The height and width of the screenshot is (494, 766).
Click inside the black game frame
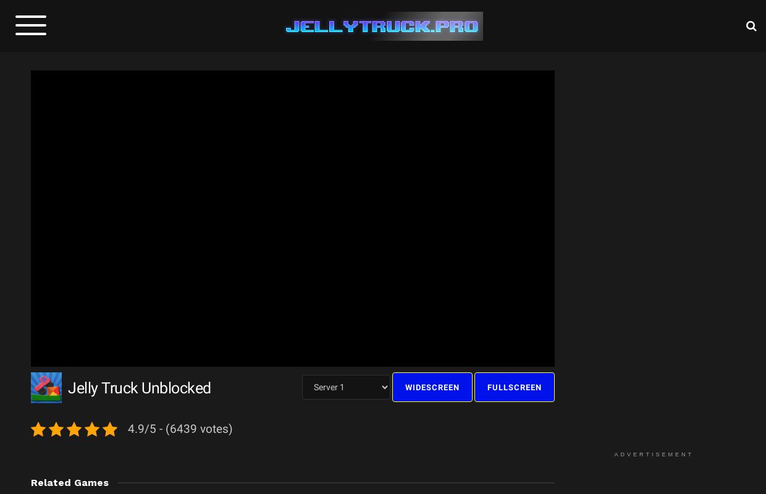pyautogui.click(x=293, y=219)
